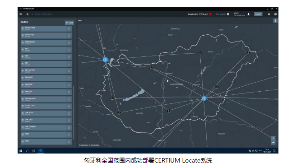Open the hamburger menu icon
This screenshot has height=168, width=292.
21,14
